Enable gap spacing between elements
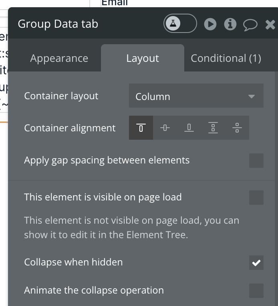Screen dimensions: 278x306 [256, 160]
